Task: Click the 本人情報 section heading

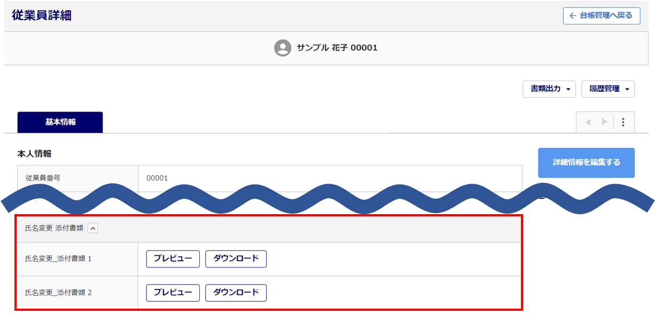Action: pyautogui.click(x=35, y=154)
